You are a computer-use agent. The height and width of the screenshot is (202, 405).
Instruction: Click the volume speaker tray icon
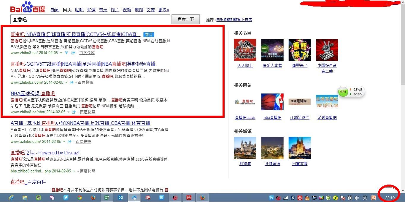[x=356, y=198]
